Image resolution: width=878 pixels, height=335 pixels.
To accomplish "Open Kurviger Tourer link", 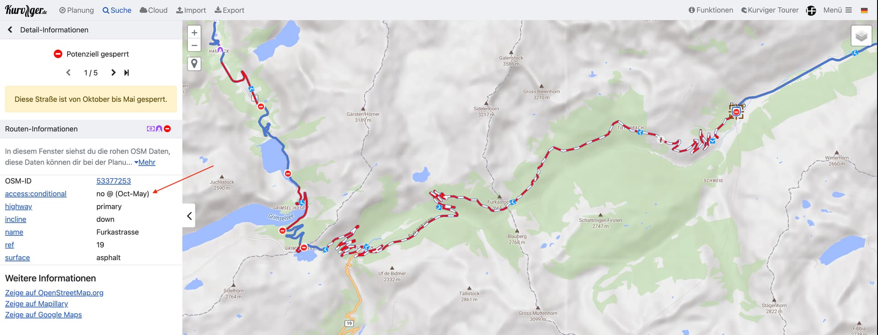I will (x=770, y=10).
